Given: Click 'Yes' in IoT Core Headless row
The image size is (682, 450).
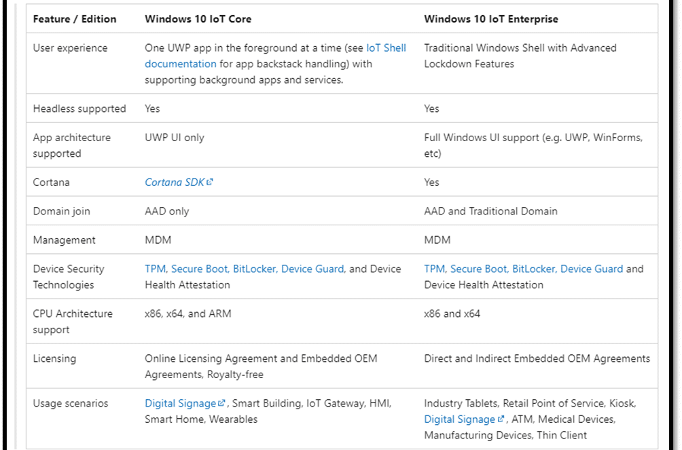Looking at the screenshot, I should [x=152, y=109].
